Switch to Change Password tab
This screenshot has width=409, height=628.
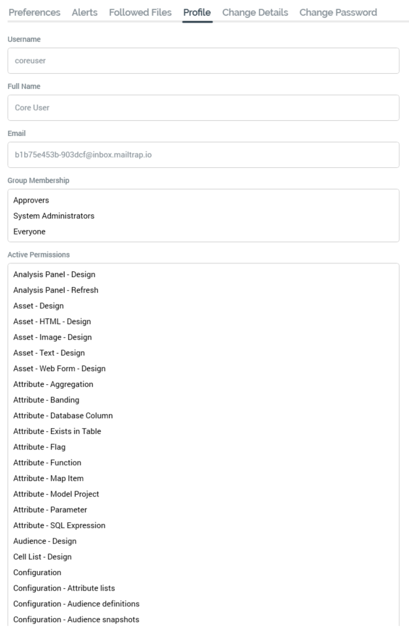(338, 12)
